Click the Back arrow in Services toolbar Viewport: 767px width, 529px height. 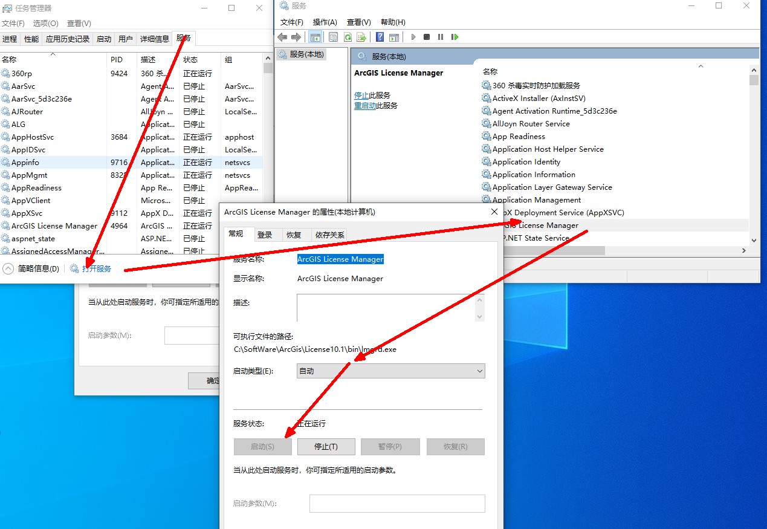pos(282,37)
